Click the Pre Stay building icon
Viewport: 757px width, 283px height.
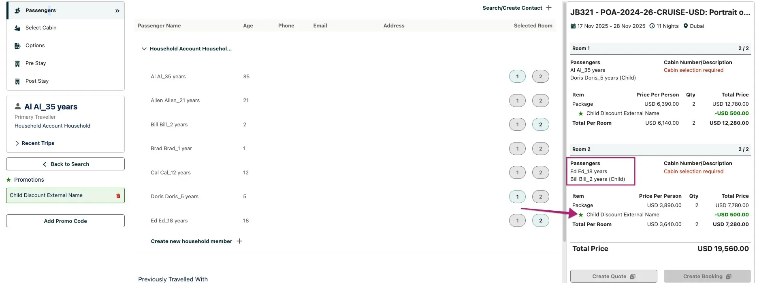[x=17, y=63]
